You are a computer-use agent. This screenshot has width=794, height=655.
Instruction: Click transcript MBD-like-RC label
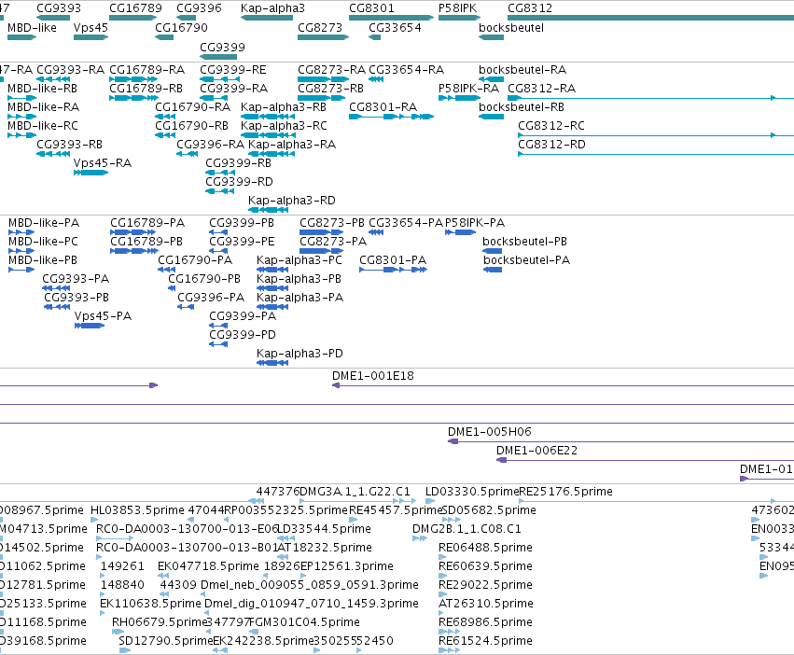43,126
